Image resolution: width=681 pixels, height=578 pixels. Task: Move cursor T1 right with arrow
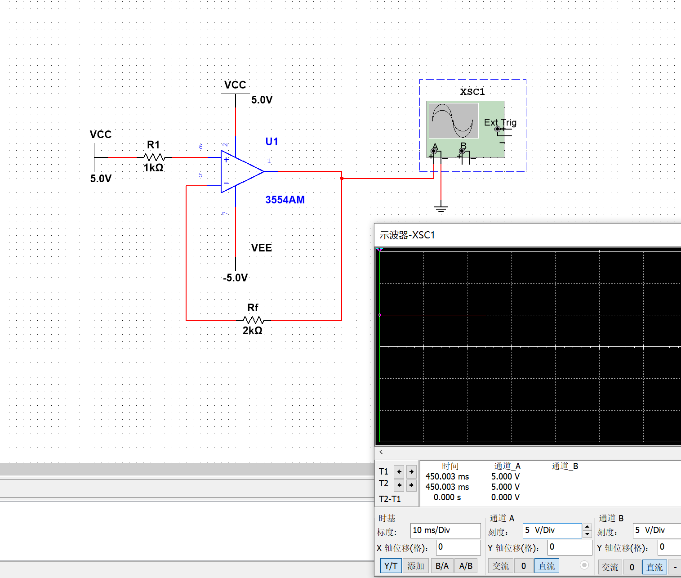[x=411, y=472]
